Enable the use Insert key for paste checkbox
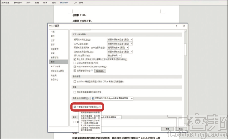228x139 pixels. (75, 63)
